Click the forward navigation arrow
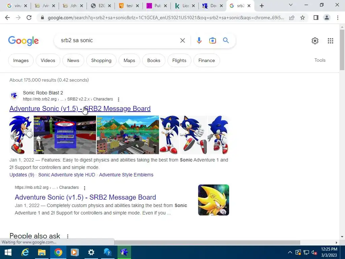The height and width of the screenshot is (259, 345). [x=18, y=18]
